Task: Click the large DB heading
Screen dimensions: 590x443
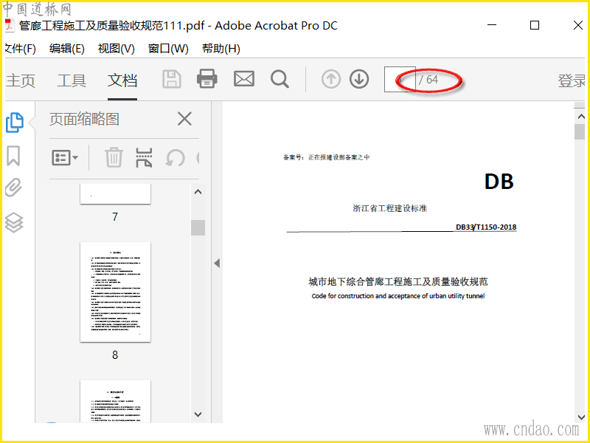Action: point(499,181)
